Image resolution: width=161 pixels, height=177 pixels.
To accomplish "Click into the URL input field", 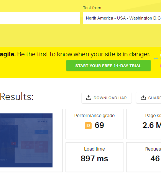I will click(x=40, y=18).
